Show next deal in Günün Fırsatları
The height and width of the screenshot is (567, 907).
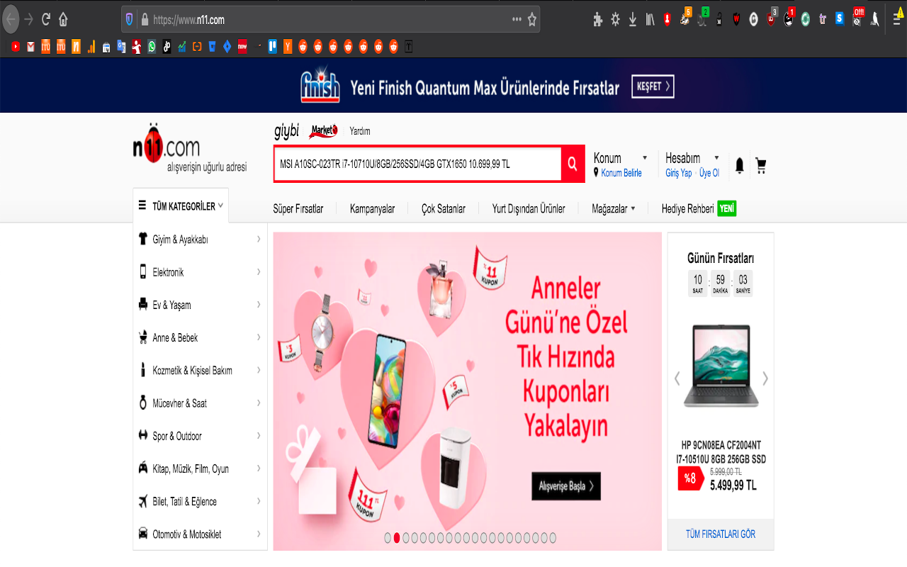[765, 378]
